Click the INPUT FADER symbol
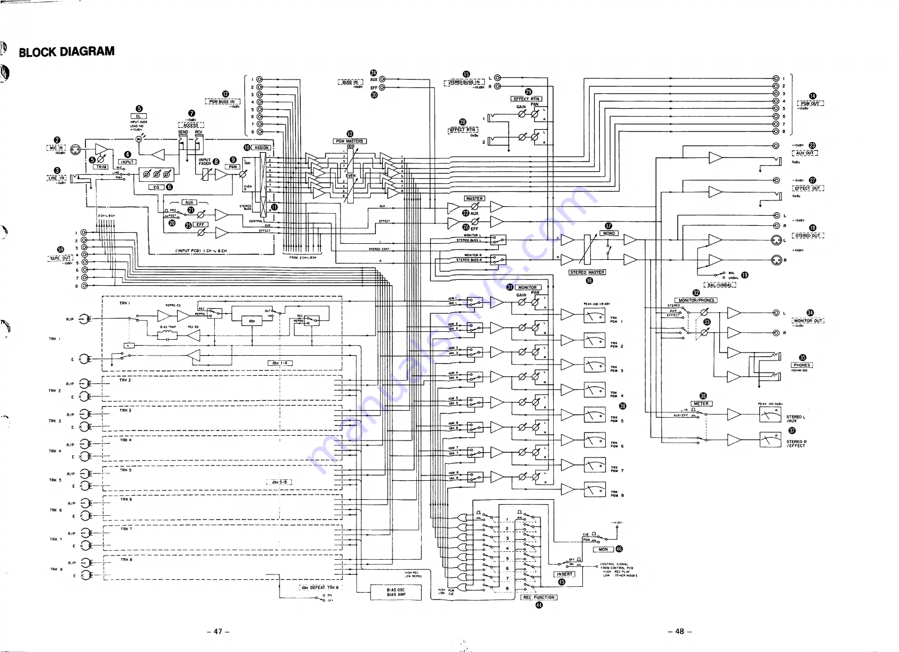Screen dimensions: 899x652 tap(205, 174)
